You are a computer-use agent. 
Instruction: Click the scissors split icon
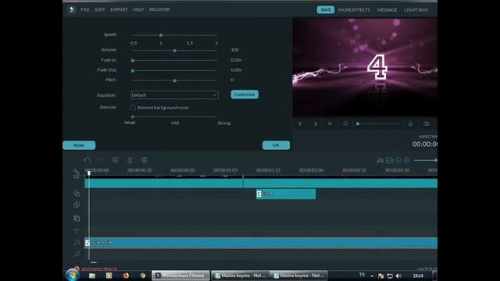click(x=130, y=160)
